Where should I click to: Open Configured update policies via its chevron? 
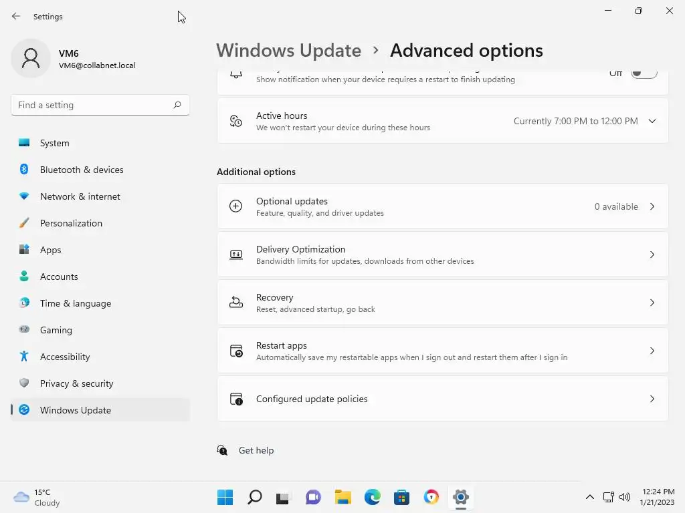point(652,399)
